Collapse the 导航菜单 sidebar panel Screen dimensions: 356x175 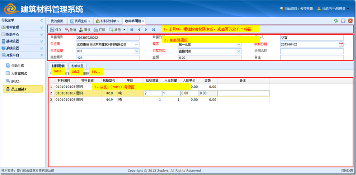coord(42,21)
